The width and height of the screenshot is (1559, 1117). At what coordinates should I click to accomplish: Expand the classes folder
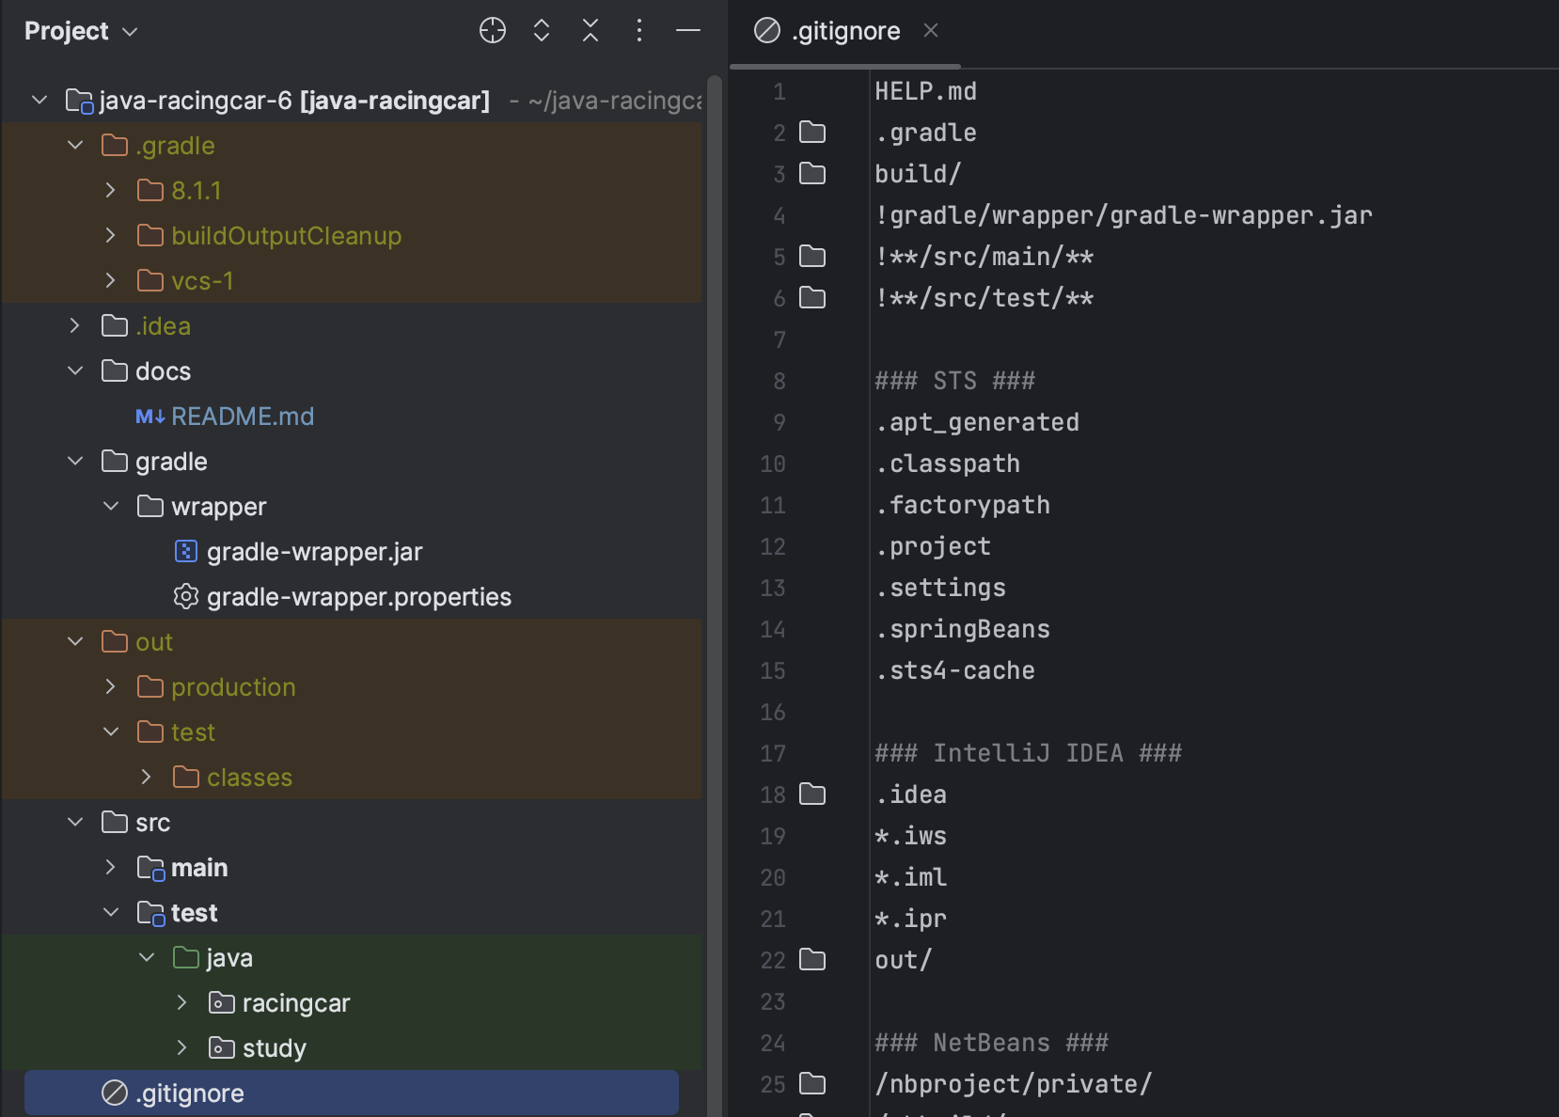[147, 777]
